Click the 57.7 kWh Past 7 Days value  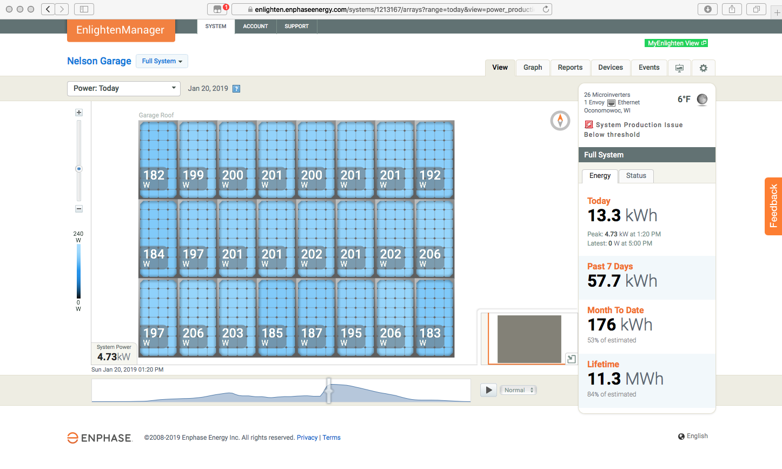(x=622, y=281)
